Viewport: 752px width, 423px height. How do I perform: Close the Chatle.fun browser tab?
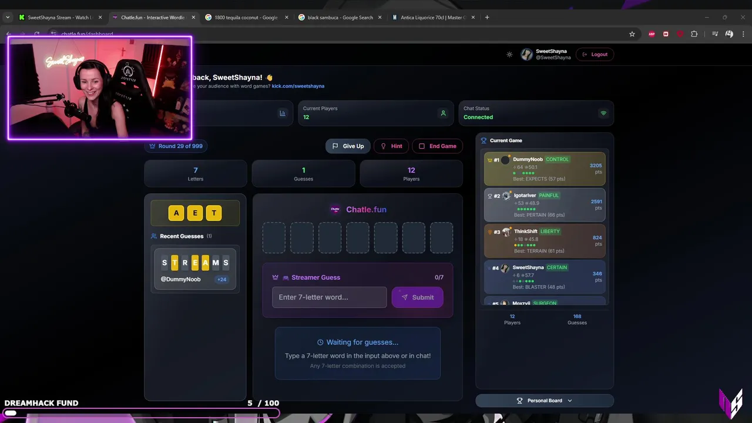[x=193, y=18]
